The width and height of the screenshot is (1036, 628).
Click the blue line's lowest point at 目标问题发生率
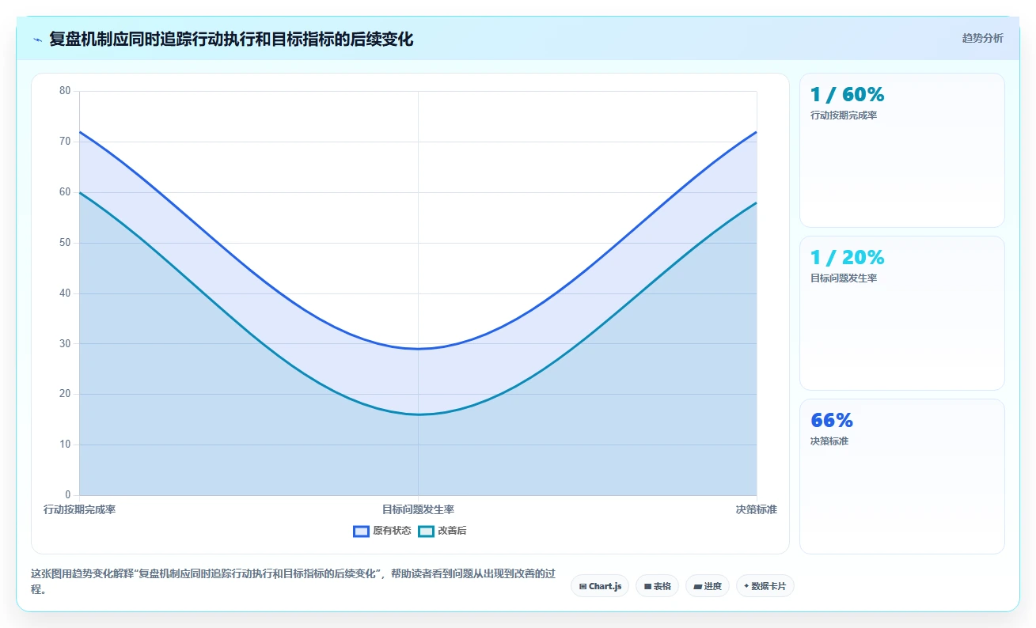click(418, 349)
